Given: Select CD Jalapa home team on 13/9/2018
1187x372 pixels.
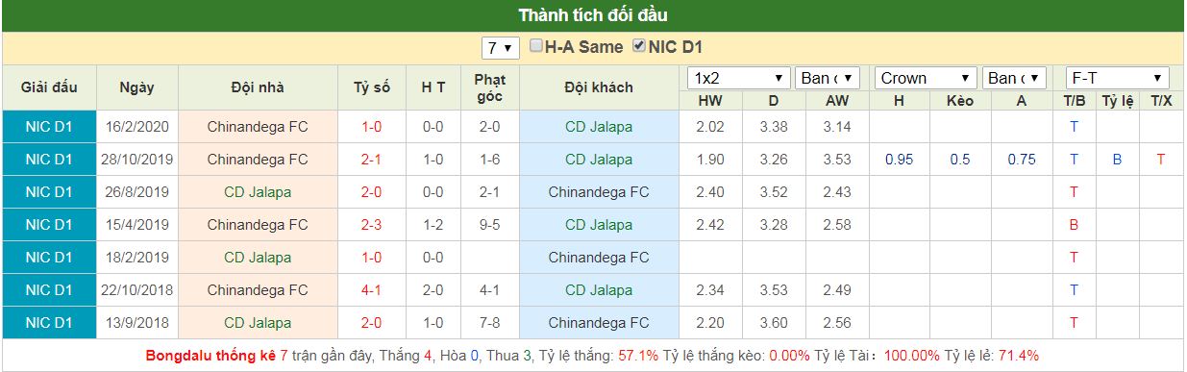Looking at the screenshot, I should (258, 323).
